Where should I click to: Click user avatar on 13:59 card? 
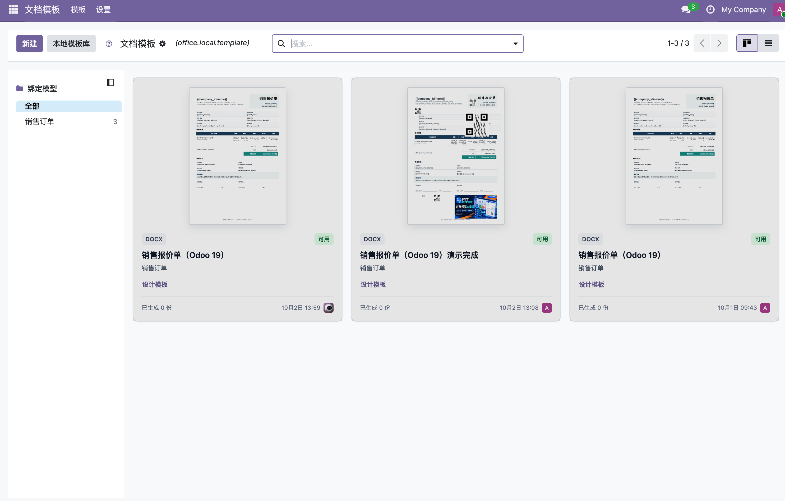click(x=328, y=308)
